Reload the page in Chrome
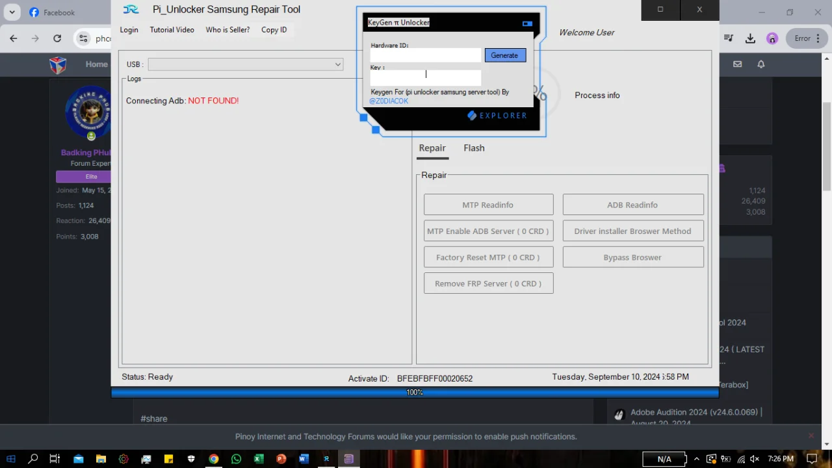Screen dimensions: 832x468 tap(57, 38)
